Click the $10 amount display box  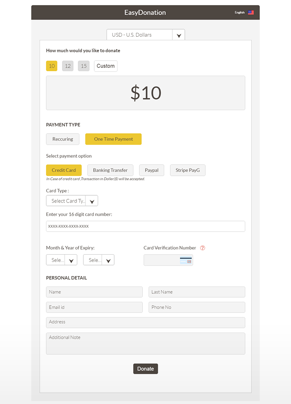click(145, 93)
